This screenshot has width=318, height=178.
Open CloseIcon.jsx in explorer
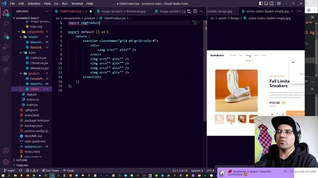click(x=39, y=63)
